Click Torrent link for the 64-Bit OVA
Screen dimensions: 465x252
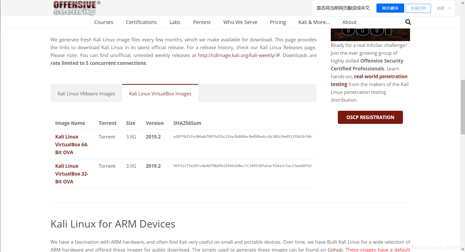point(107,137)
